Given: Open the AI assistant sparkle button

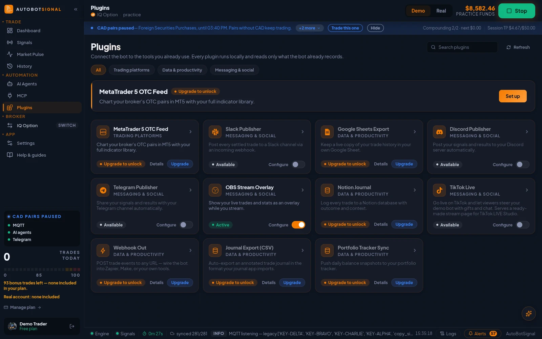Looking at the screenshot, I should pos(528,314).
